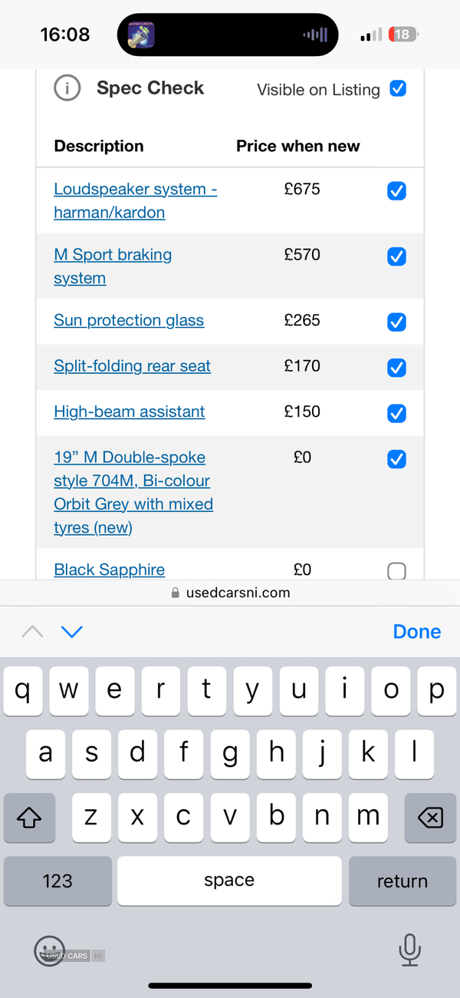Open the emoji keyboard icon

(x=50, y=951)
